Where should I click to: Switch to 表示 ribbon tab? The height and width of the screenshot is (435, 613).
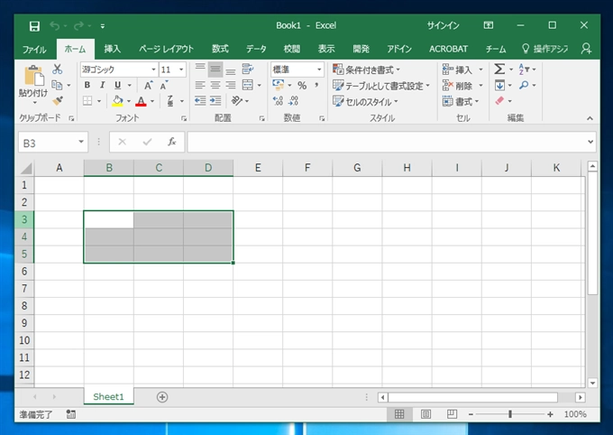[x=326, y=49]
